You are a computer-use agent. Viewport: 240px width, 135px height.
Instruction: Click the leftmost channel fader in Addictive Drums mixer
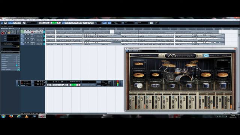[x=133, y=99]
